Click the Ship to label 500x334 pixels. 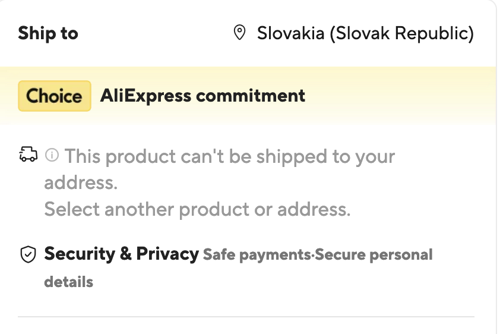pyautogui.click(x=48, y=33)
